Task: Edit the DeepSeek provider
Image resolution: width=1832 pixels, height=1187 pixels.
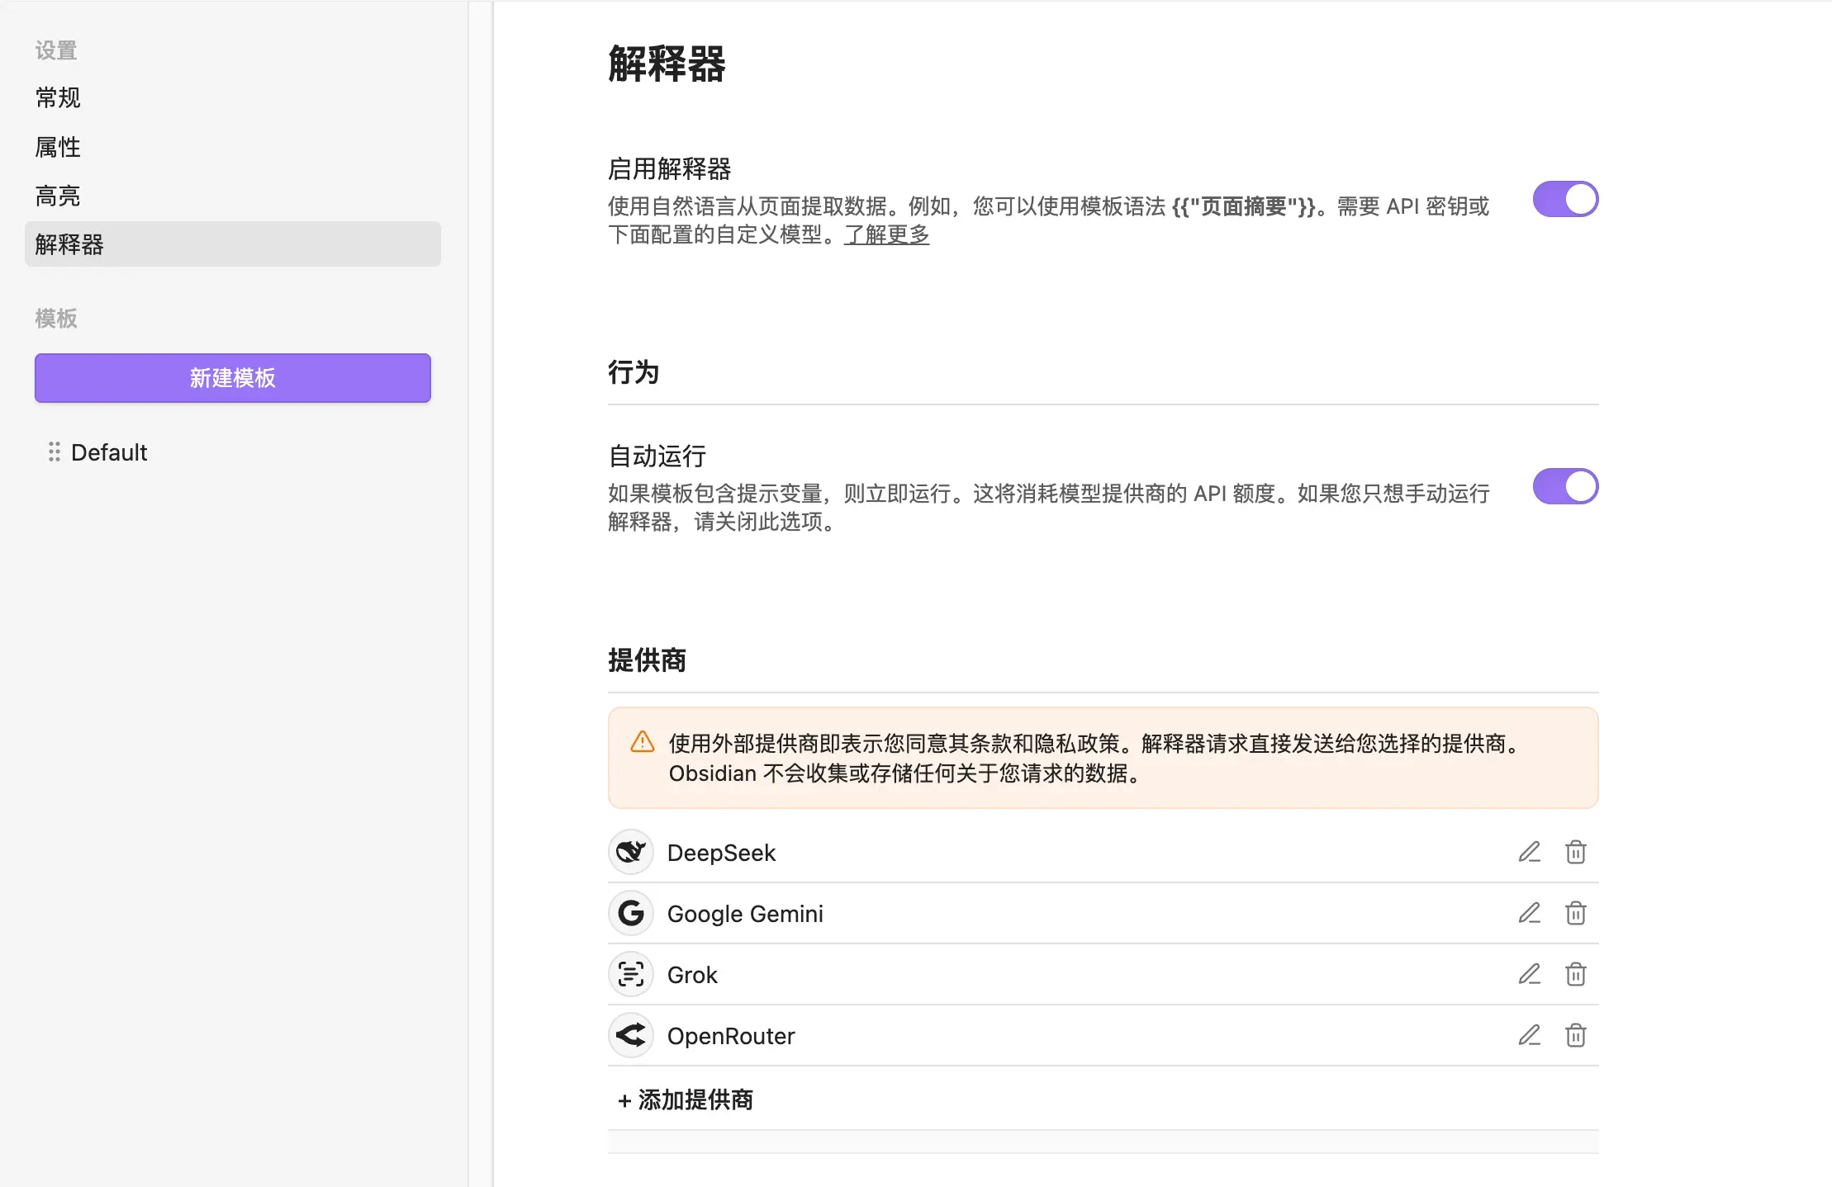Action: point(1529,852)
